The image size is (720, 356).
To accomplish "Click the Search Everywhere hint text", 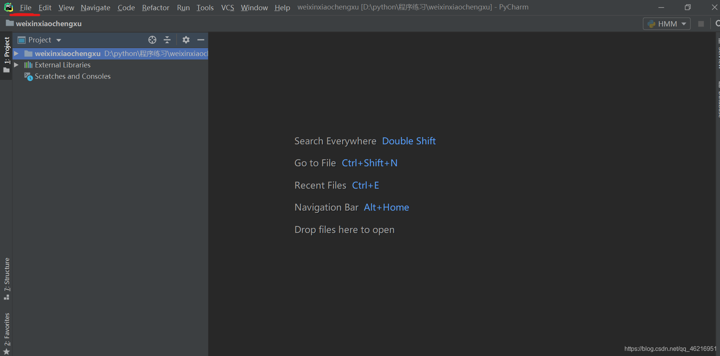I will (x=335, y=141).
